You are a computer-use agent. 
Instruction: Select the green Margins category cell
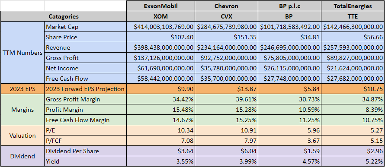(22, 110)
